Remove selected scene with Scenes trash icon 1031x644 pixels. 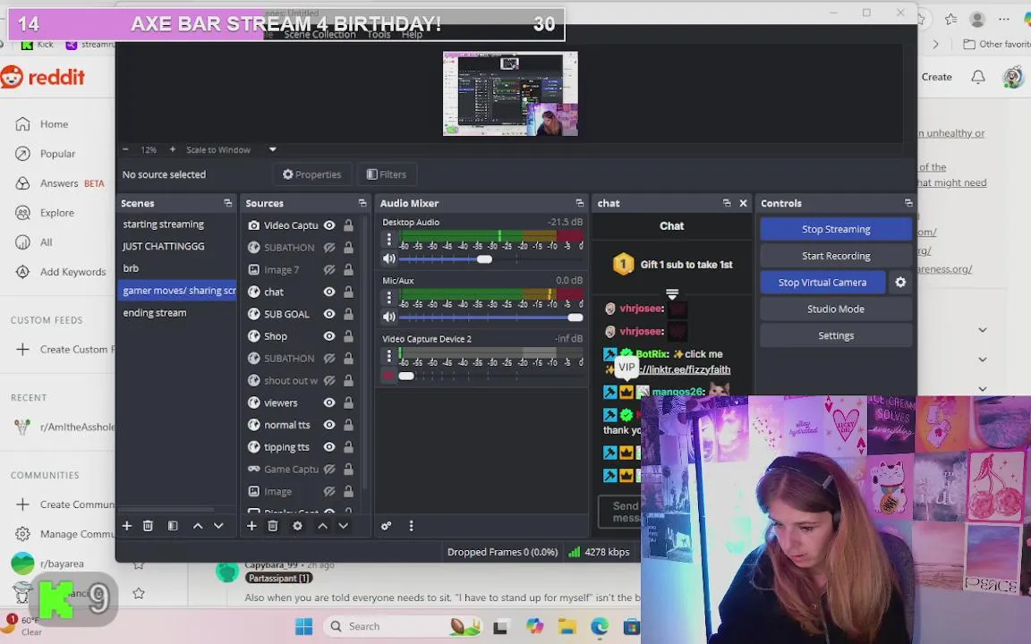click(x=148, y=526)
